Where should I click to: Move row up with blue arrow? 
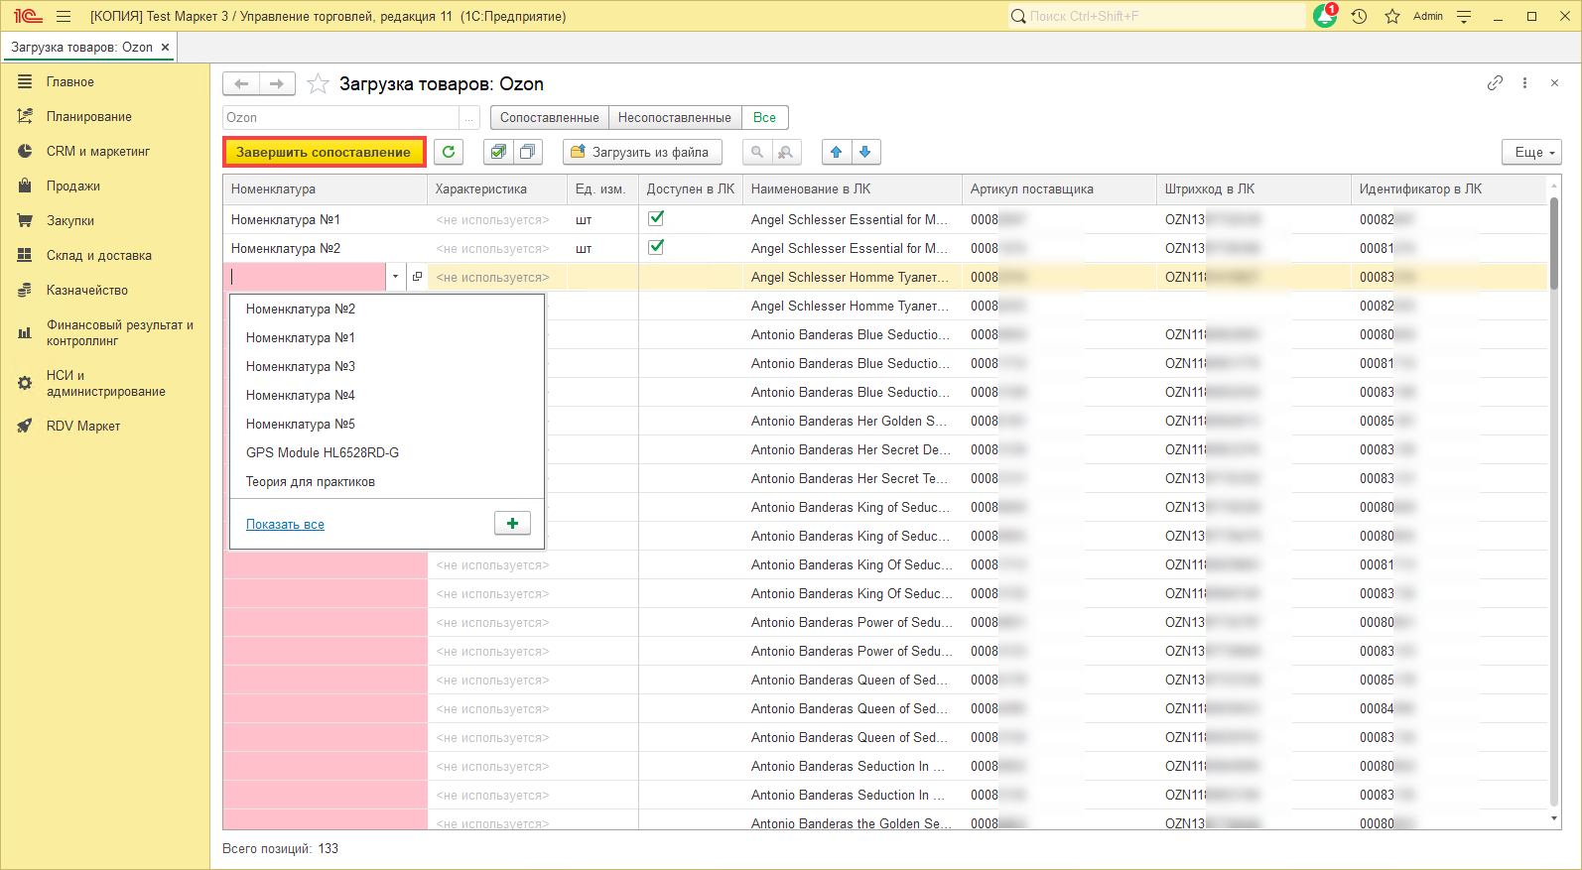click(x=836, y=152)
